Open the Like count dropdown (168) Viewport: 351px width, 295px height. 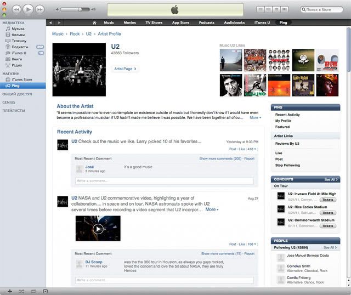tap(252, 244)
